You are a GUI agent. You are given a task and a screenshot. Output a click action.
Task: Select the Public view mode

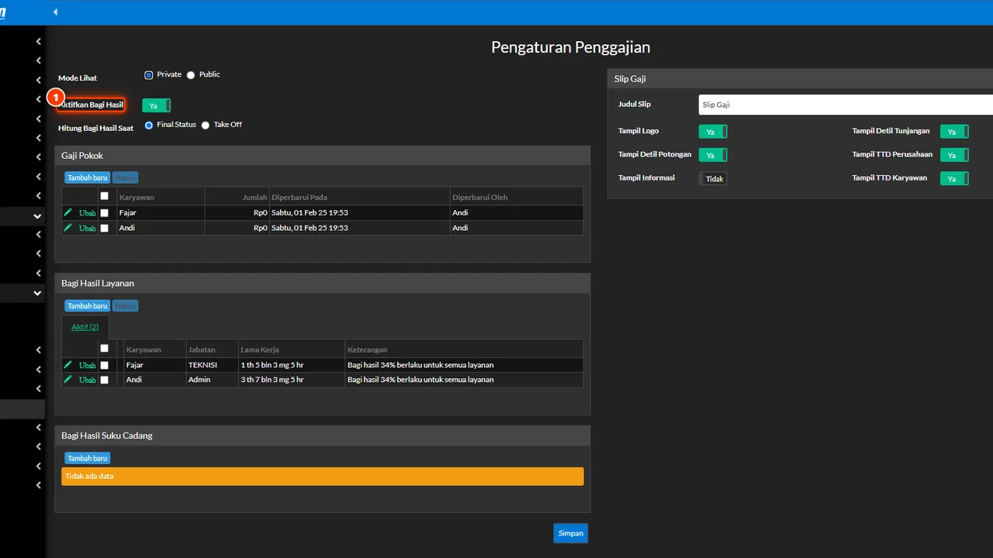coord(191,75)
